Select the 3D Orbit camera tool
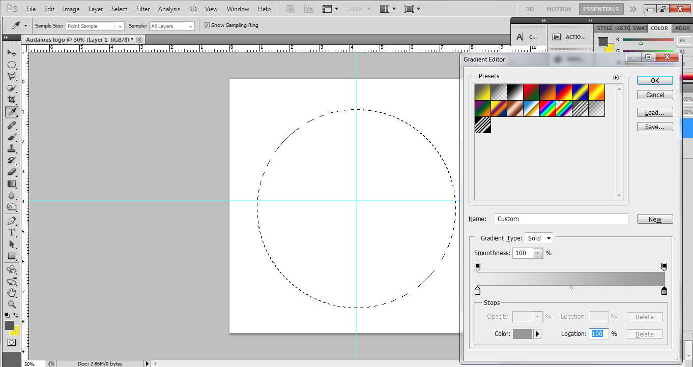 [12, 281]
